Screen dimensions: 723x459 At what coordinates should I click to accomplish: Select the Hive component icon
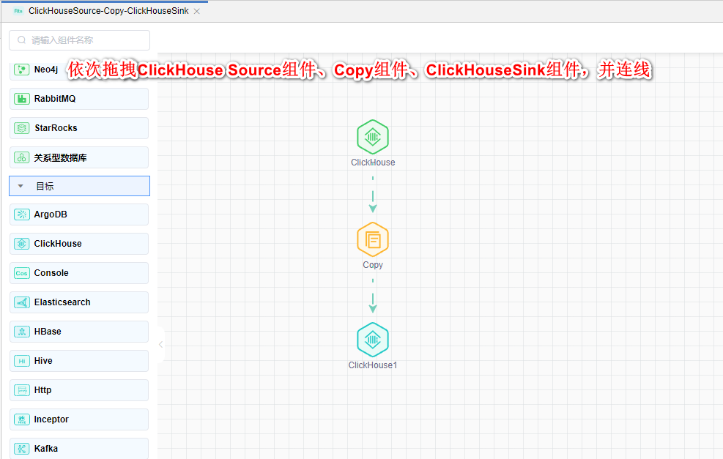(21, 360)
